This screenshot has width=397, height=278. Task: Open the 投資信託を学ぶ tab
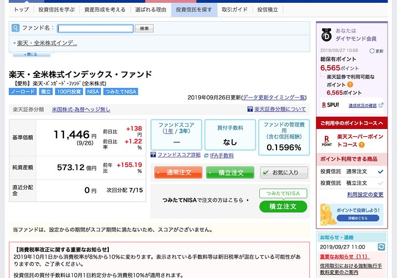tap(57, 9)
